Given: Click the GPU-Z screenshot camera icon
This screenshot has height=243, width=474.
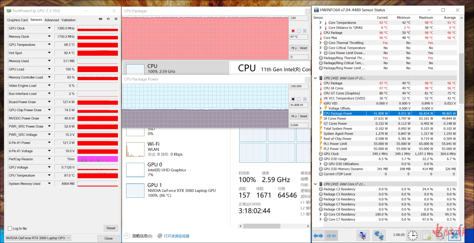Looking at the screenshot, I should [100, 19].
